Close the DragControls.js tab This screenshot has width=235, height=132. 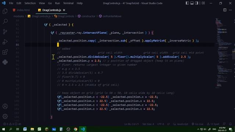click(x=64, y=10)
